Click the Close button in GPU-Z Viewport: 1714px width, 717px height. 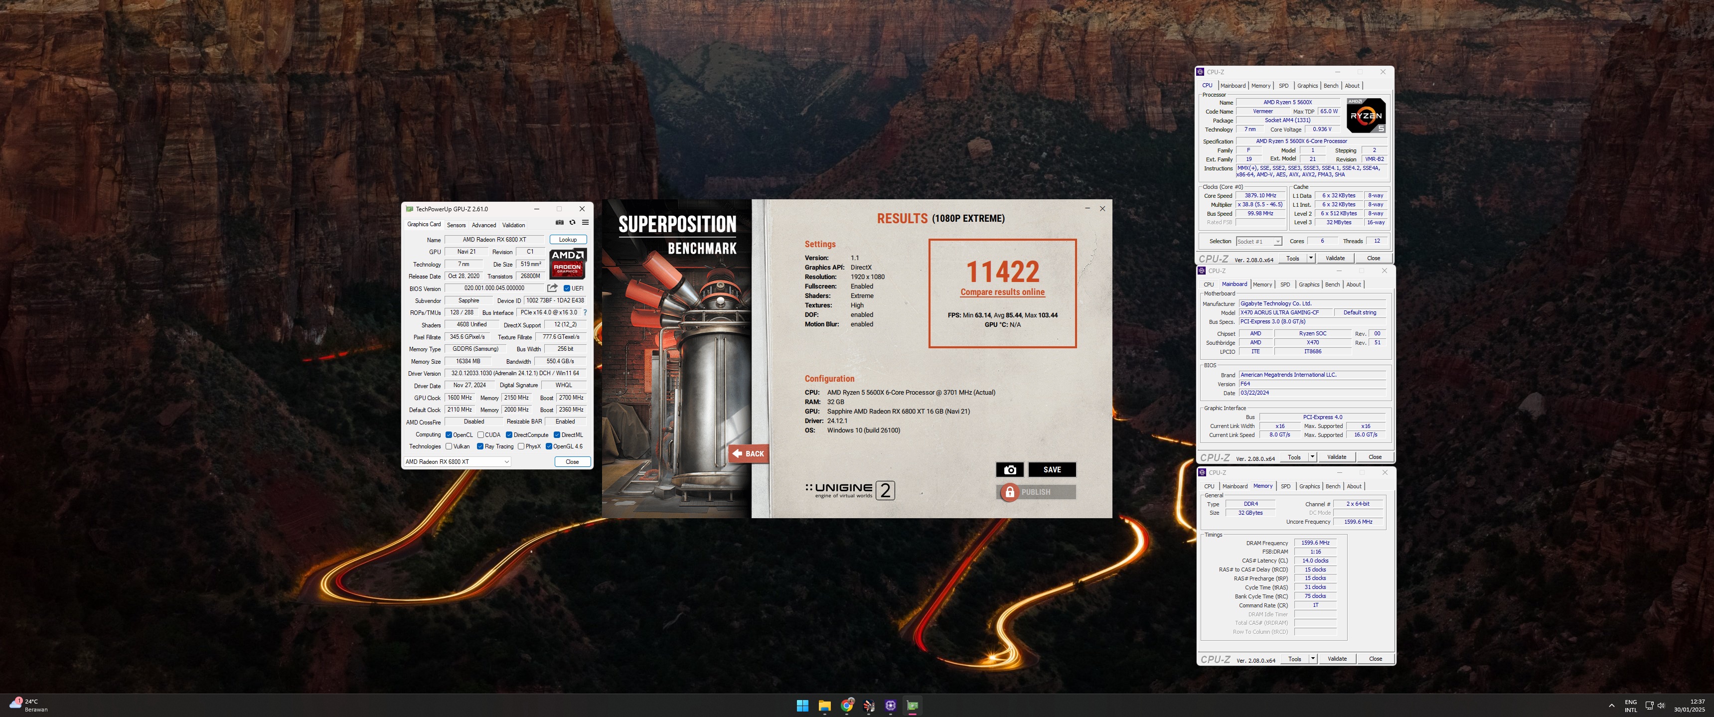(x=572, y=461)
